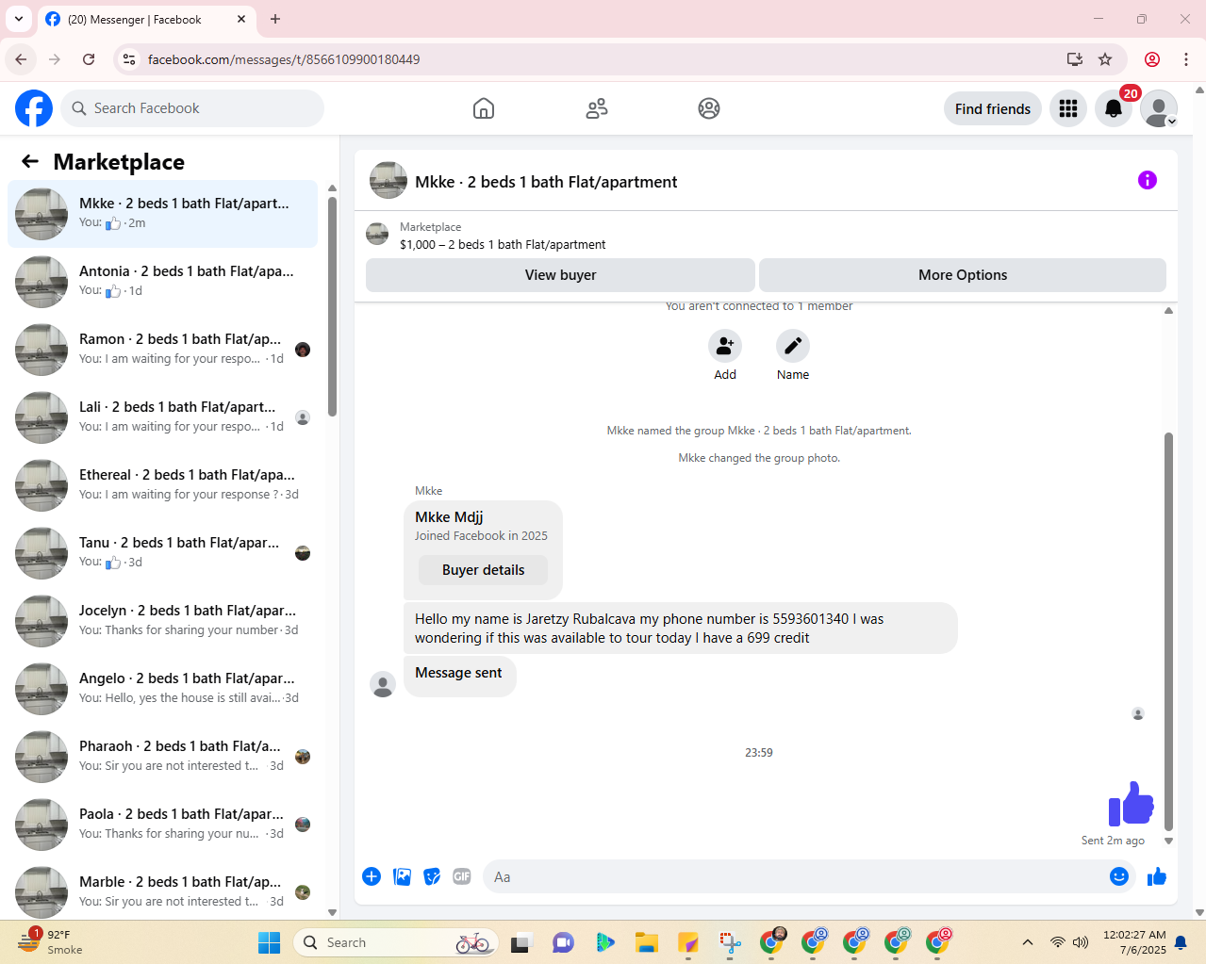Click the View buyer button
This screenshot has height=964, width=1206.
[x=560, y=275]
